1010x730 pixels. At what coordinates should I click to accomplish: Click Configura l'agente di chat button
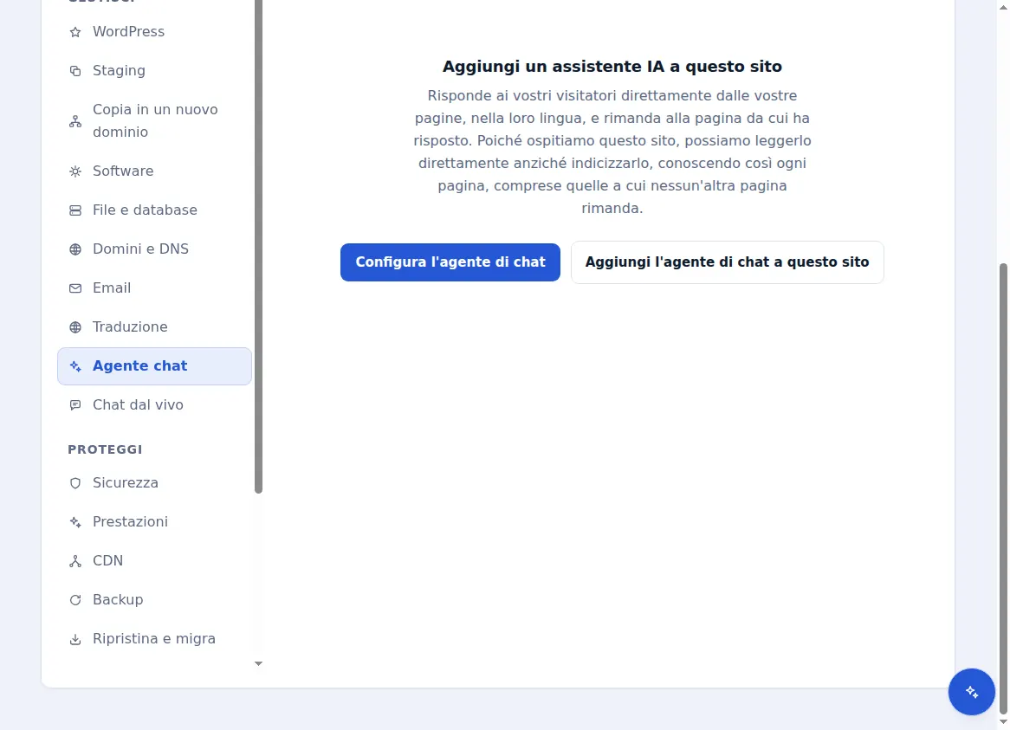450,262
